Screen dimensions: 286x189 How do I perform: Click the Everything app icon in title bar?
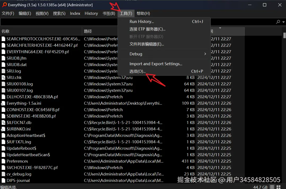(5, 5)
